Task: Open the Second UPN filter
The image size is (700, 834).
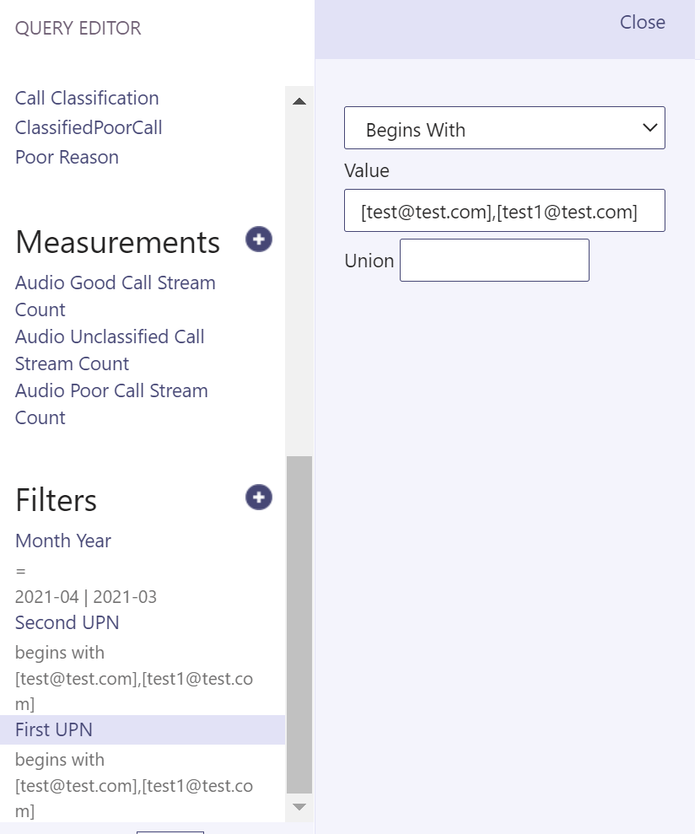Action: 67,622
